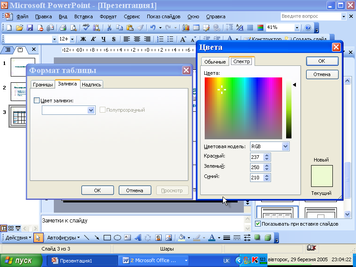
Task: Switch to the Надпись tab
Action: (x=92, y=85)
